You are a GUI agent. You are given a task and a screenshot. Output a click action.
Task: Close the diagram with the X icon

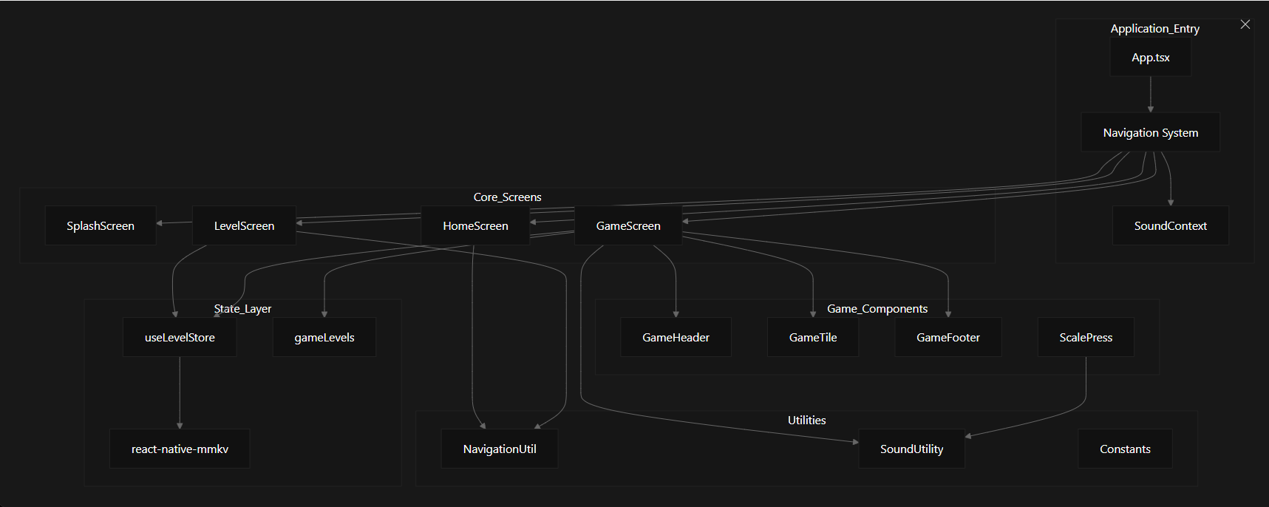pyautogui.click(x=1245, y=24)
